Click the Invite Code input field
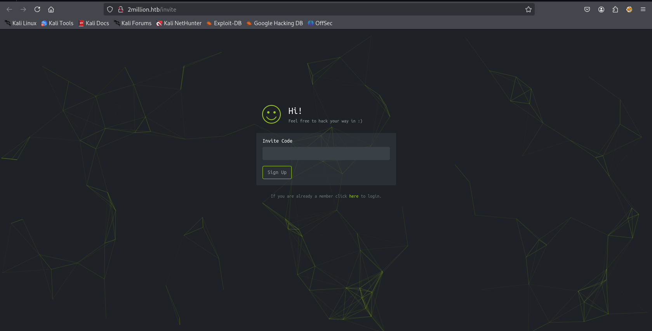 coord(326,153)
